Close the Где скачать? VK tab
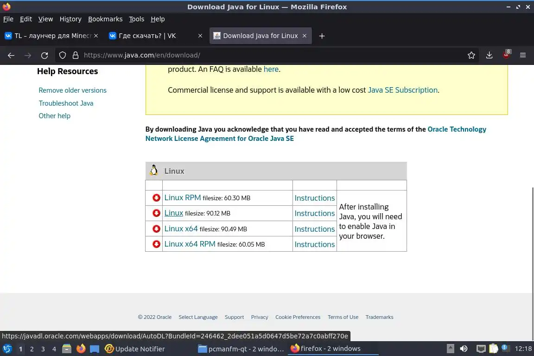This screenshot has width=534, height=356. click(200, 36)
